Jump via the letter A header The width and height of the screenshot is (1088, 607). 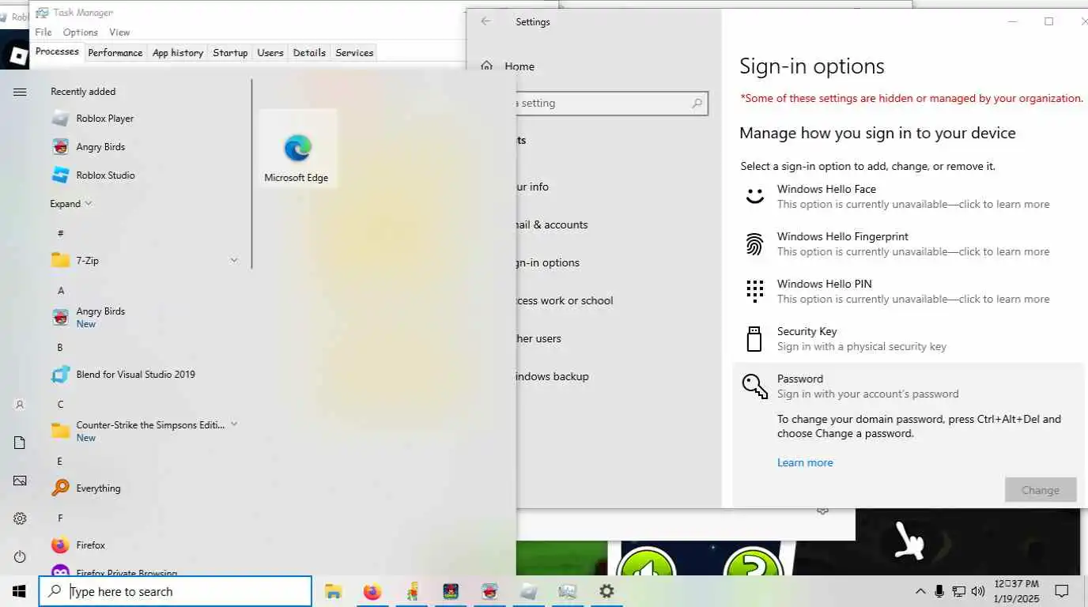tap(61, 291)
